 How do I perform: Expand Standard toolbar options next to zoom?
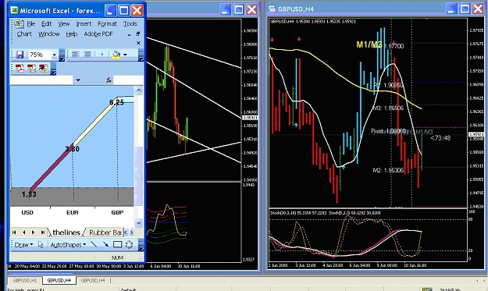[62, 55]
